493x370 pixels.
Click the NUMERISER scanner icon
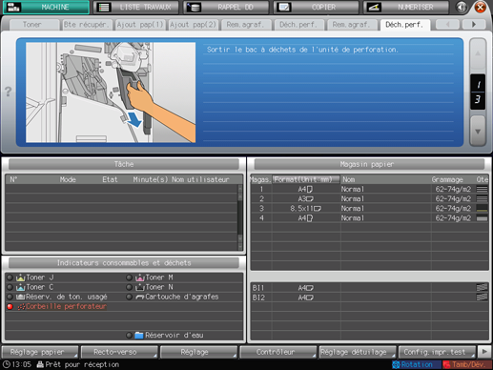[x=374, y=8]
